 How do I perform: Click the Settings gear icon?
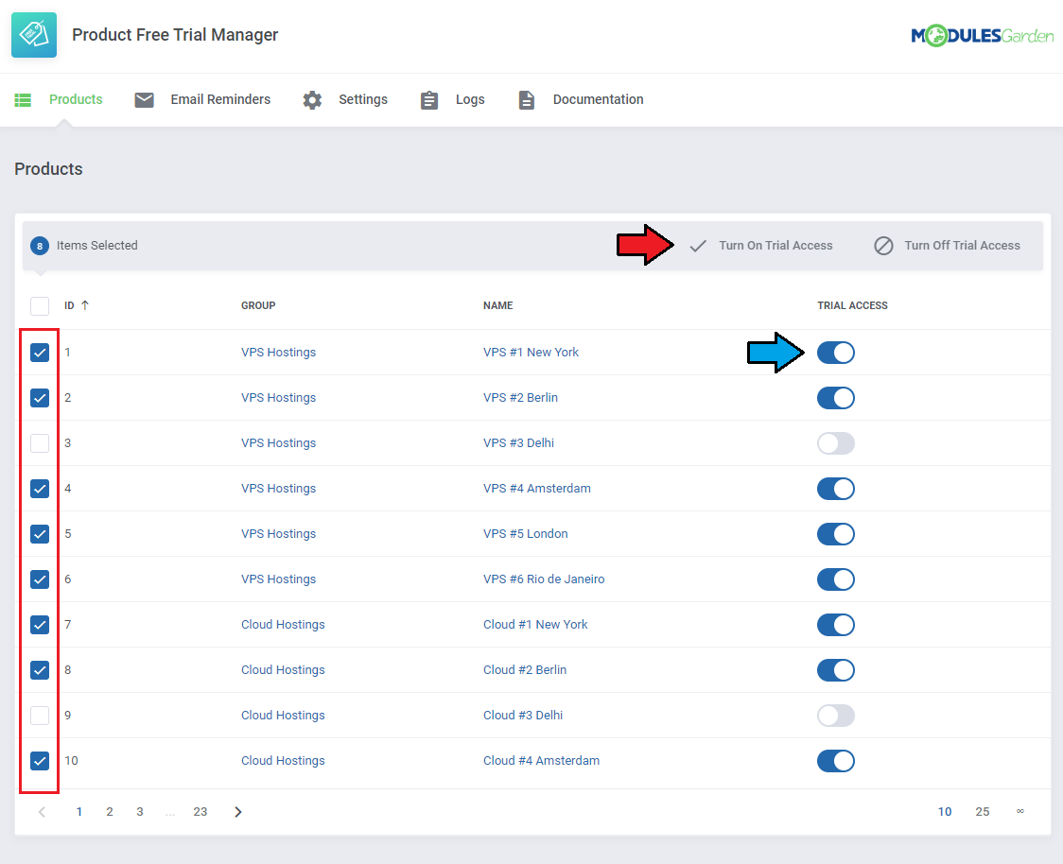coord(312,100)
